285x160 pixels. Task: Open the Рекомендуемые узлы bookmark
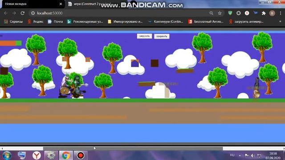click(85, 22)
